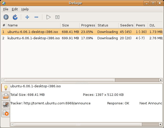Viewport: 164px width, 128px height.
Task: Sort by D/L column header
Action: pyautogui.click(x=155, y=25)
